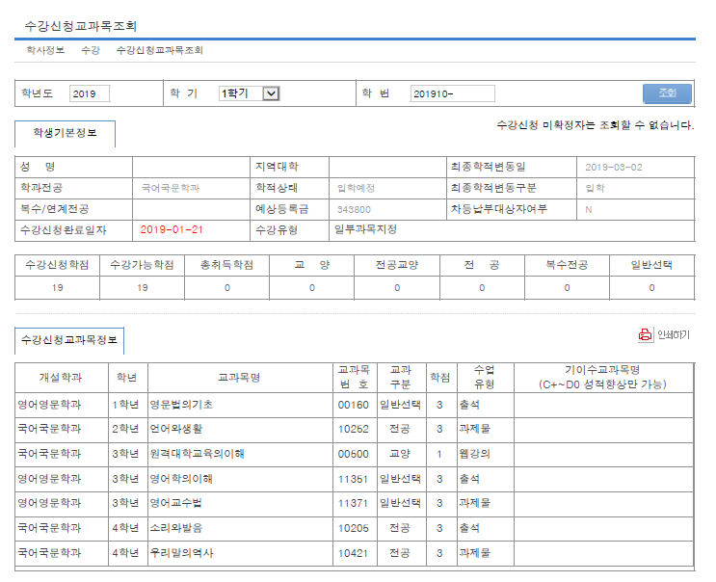Open 수강 breadcrumb link
716x582 pixels.
click(x=91, y=50)
